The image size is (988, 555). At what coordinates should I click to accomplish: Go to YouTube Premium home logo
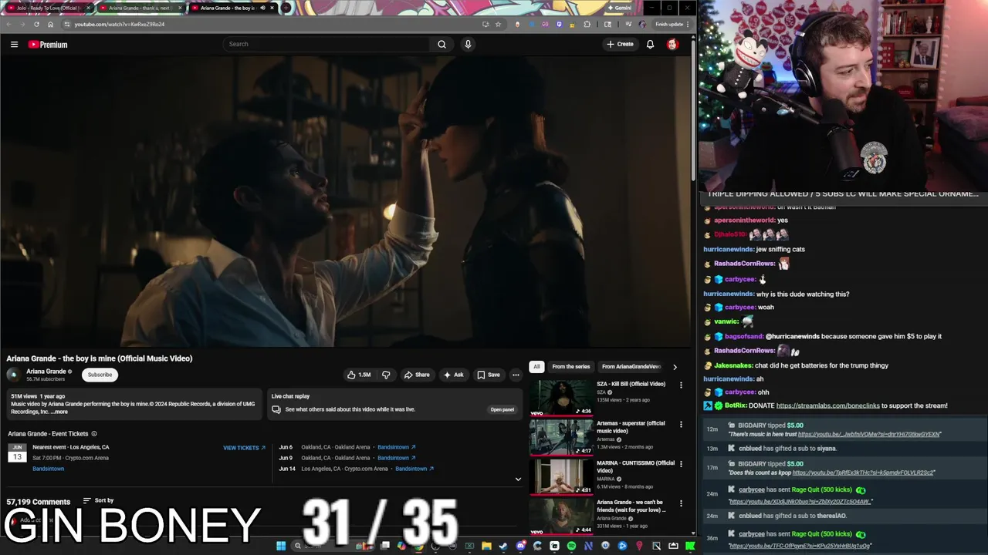48,44
